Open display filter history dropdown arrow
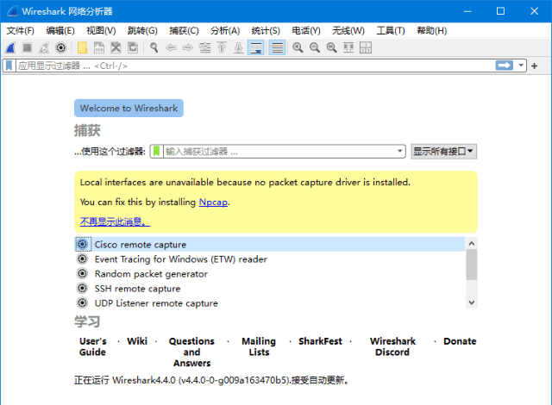Viewport: 552px width, 405px height. point(521,65)
